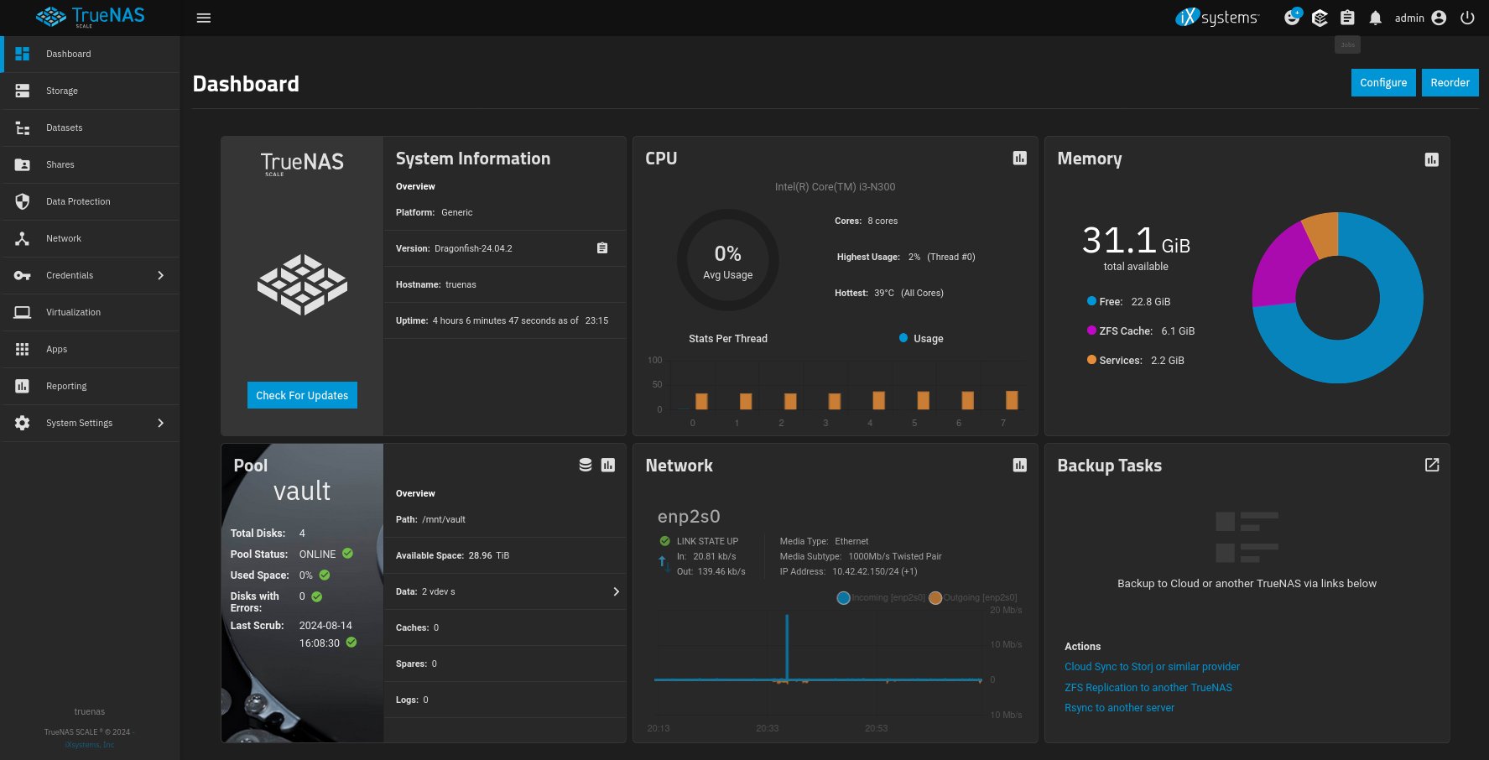Click the memory donut chart

pos(1337,298)
